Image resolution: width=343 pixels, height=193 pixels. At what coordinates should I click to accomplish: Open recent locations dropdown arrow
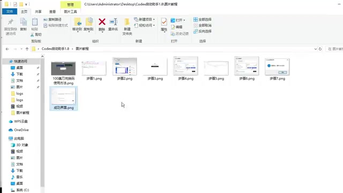[x=21, y=49]
